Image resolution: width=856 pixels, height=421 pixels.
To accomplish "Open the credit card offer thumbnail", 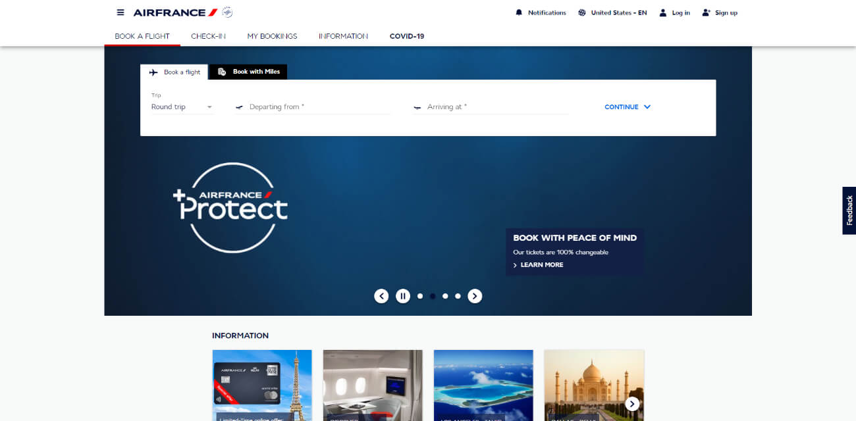I will pos(262,385).
